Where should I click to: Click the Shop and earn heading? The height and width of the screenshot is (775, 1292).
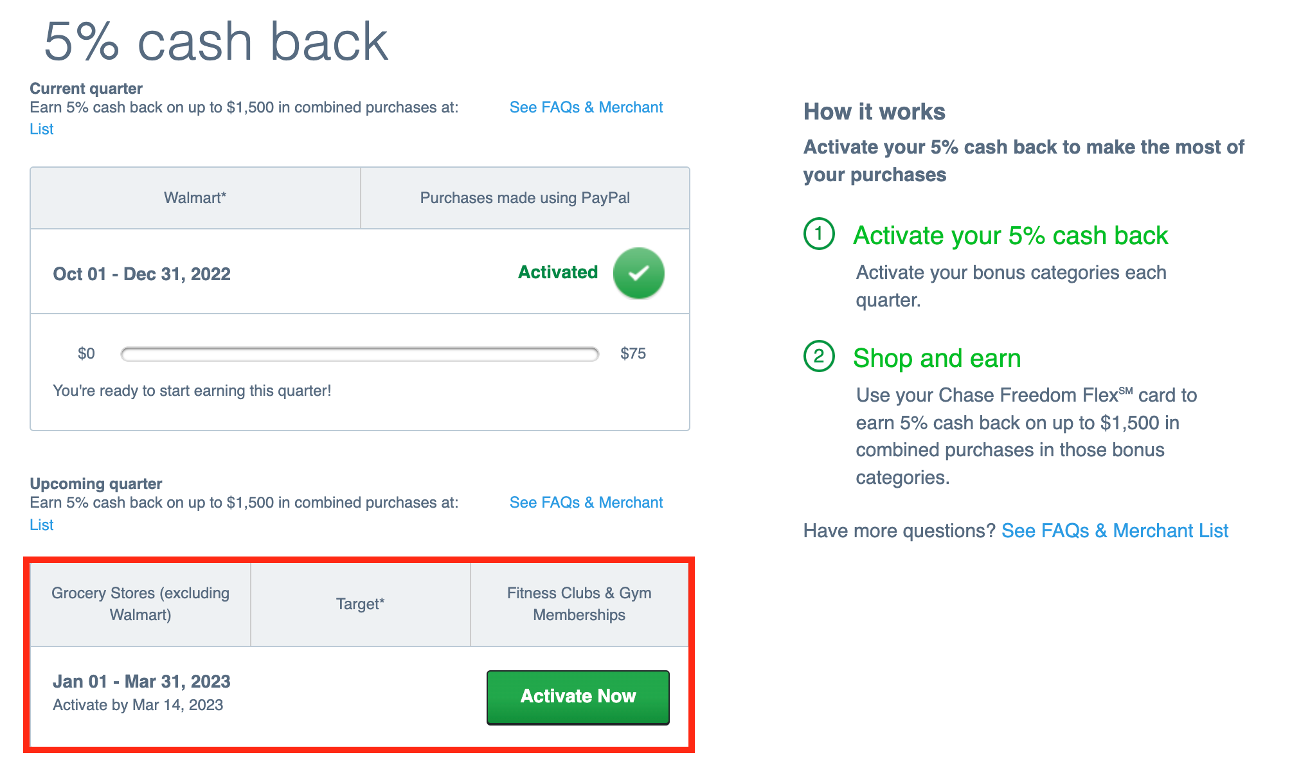[937, 359]
